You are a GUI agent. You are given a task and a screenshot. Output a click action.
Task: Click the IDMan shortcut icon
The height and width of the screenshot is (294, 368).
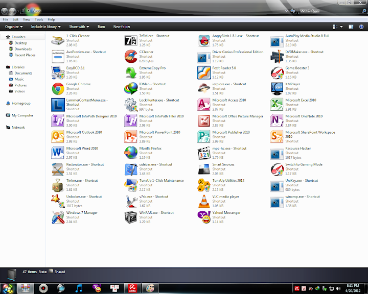point(131,89)
